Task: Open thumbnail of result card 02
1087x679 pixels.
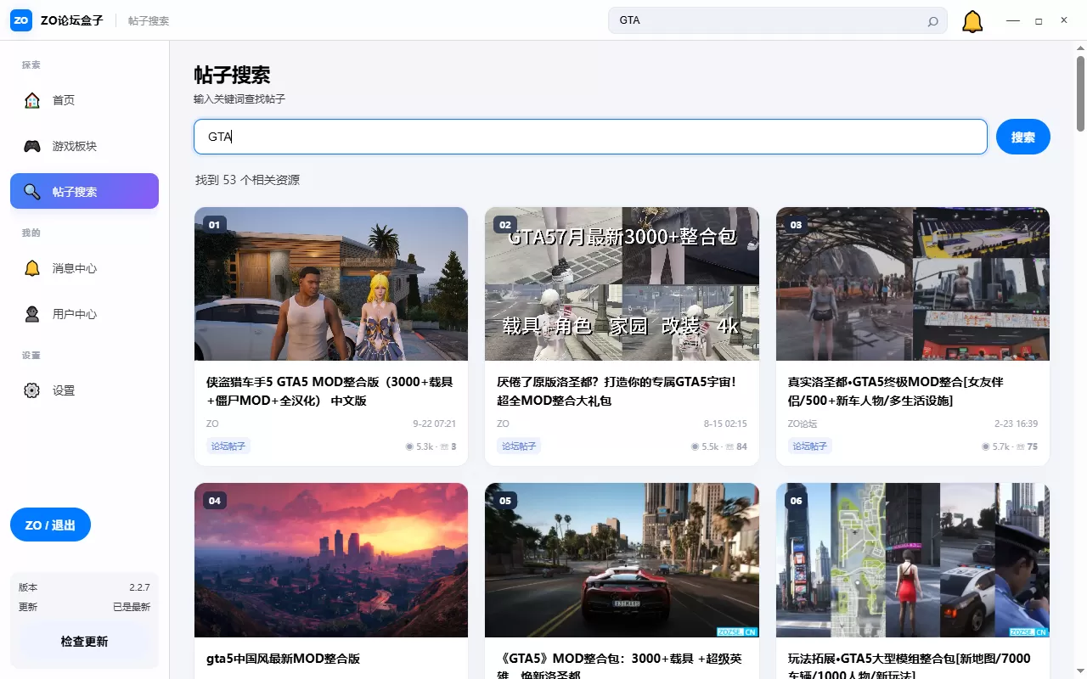Action: [x=622, y=284]
